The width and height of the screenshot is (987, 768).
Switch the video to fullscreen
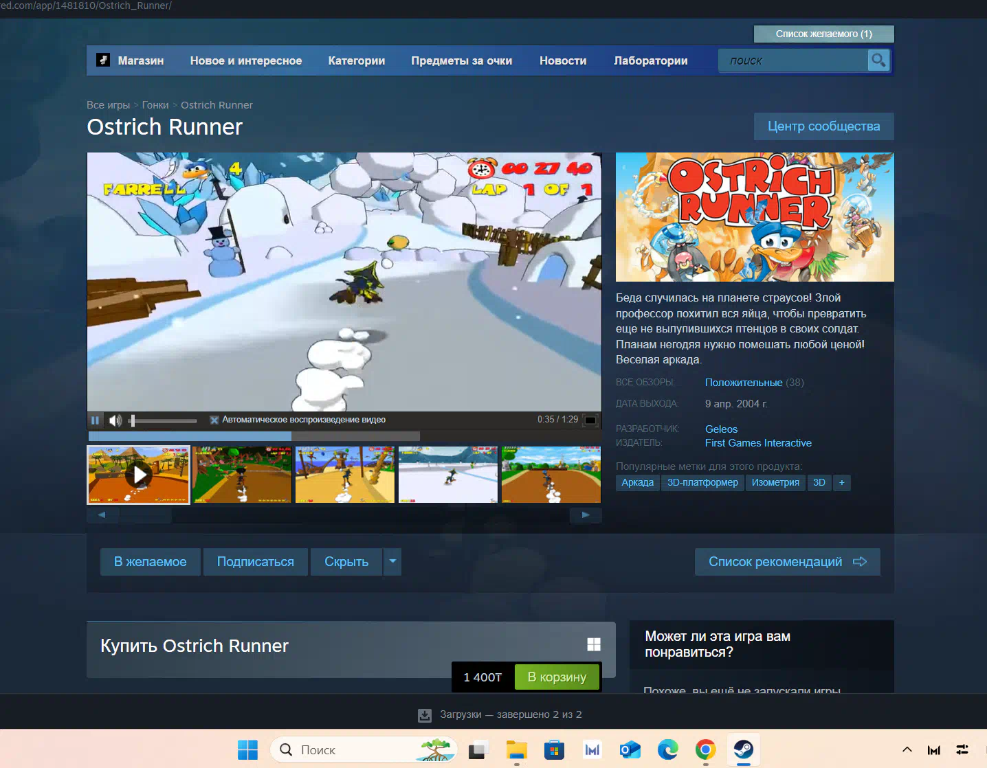(x=590, y=420)
